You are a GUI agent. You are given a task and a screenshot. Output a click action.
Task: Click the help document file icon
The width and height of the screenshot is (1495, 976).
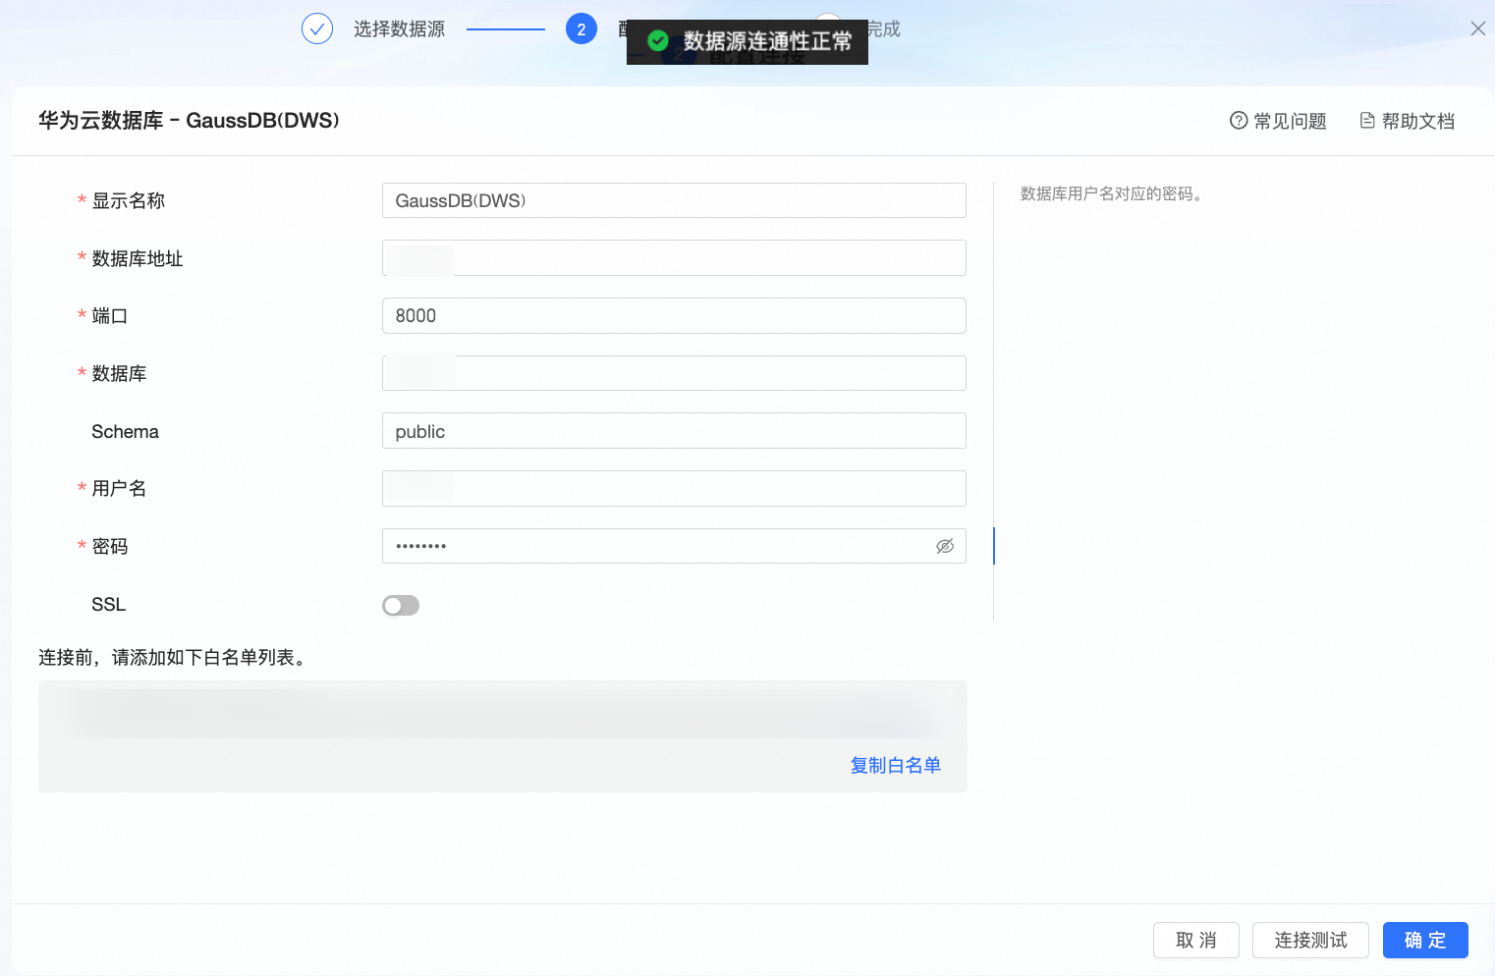coord(1367,121)
